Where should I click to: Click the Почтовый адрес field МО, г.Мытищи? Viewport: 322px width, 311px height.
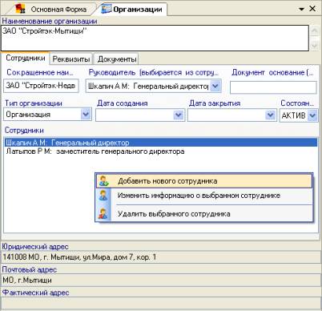click(161, 281)
